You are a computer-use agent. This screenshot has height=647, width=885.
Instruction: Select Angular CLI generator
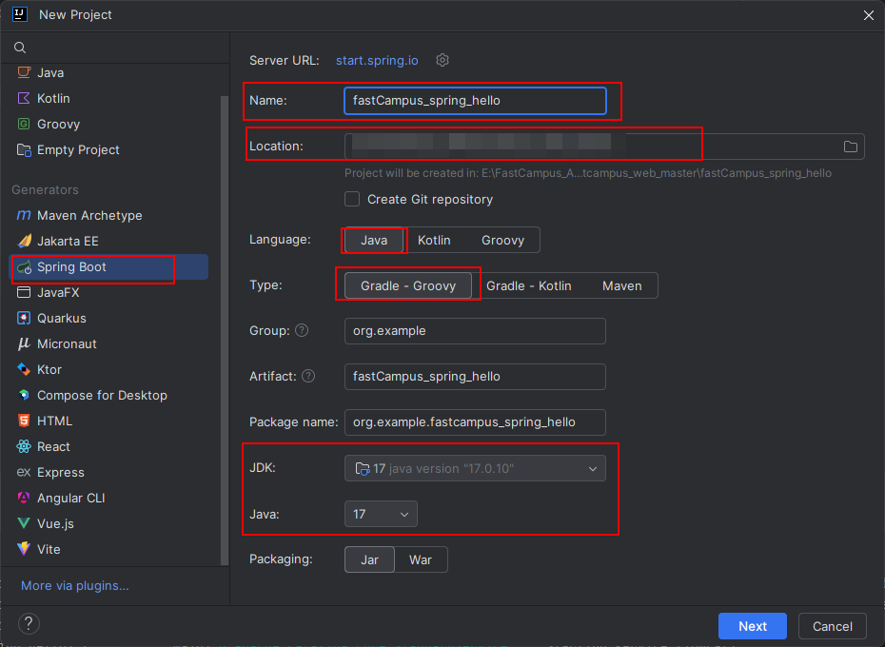click(110, 498)
